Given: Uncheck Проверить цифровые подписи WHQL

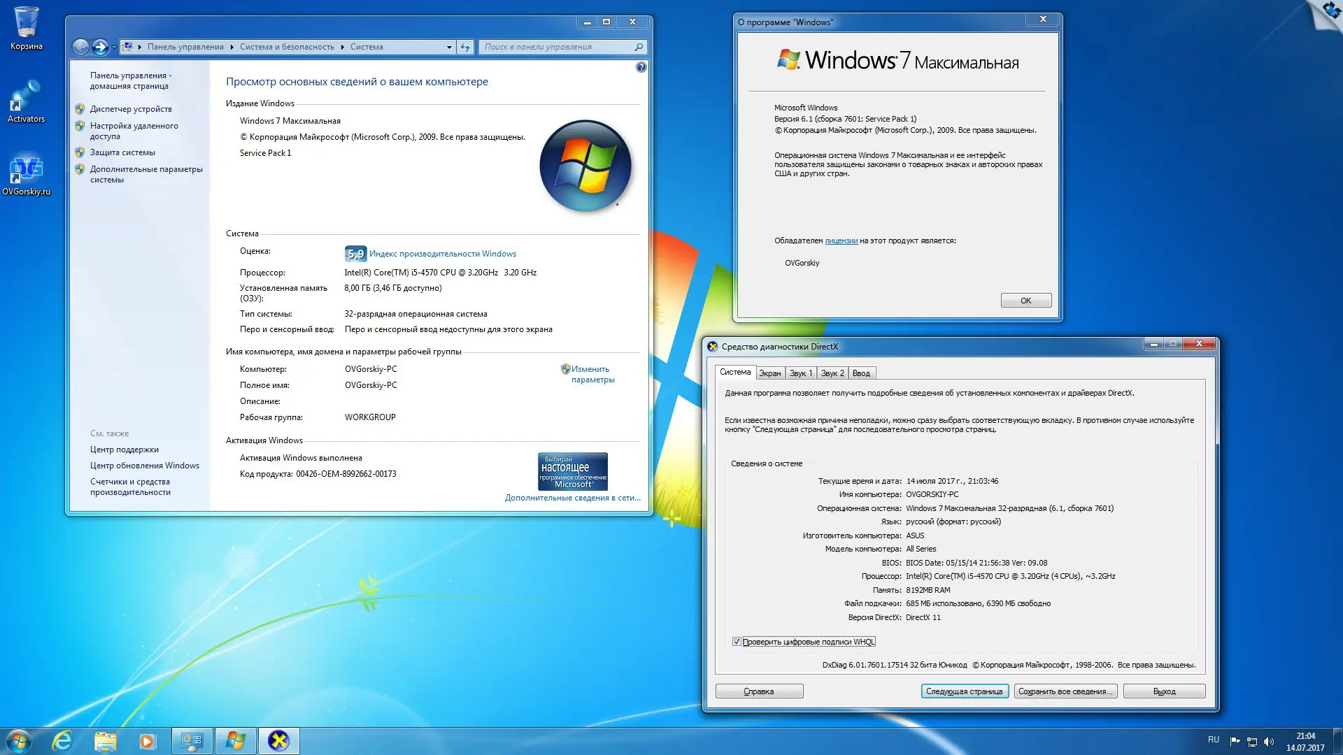Looking at the screenshot, I should pos(737,641).
